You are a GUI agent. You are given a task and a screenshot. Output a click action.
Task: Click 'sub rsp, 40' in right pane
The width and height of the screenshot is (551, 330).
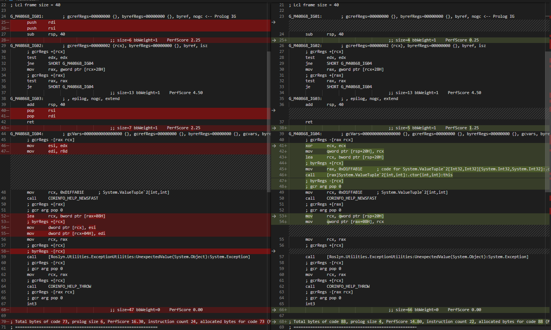tap(324, 34)
